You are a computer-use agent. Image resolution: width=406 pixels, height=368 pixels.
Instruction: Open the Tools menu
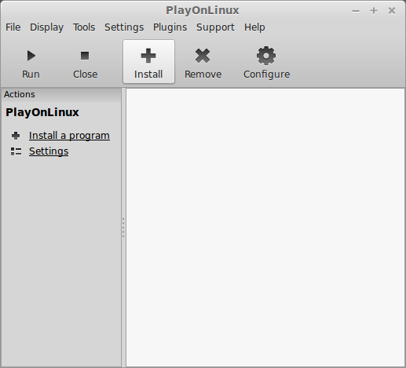pyautogui.click(x=84, y=27)
